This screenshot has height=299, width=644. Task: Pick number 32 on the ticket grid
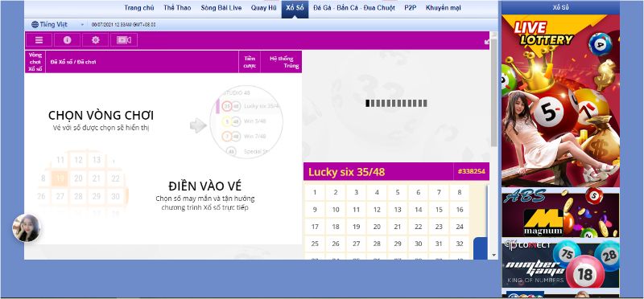tap(460, 244)
